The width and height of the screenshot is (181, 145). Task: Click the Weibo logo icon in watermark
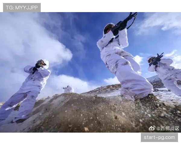152,128
